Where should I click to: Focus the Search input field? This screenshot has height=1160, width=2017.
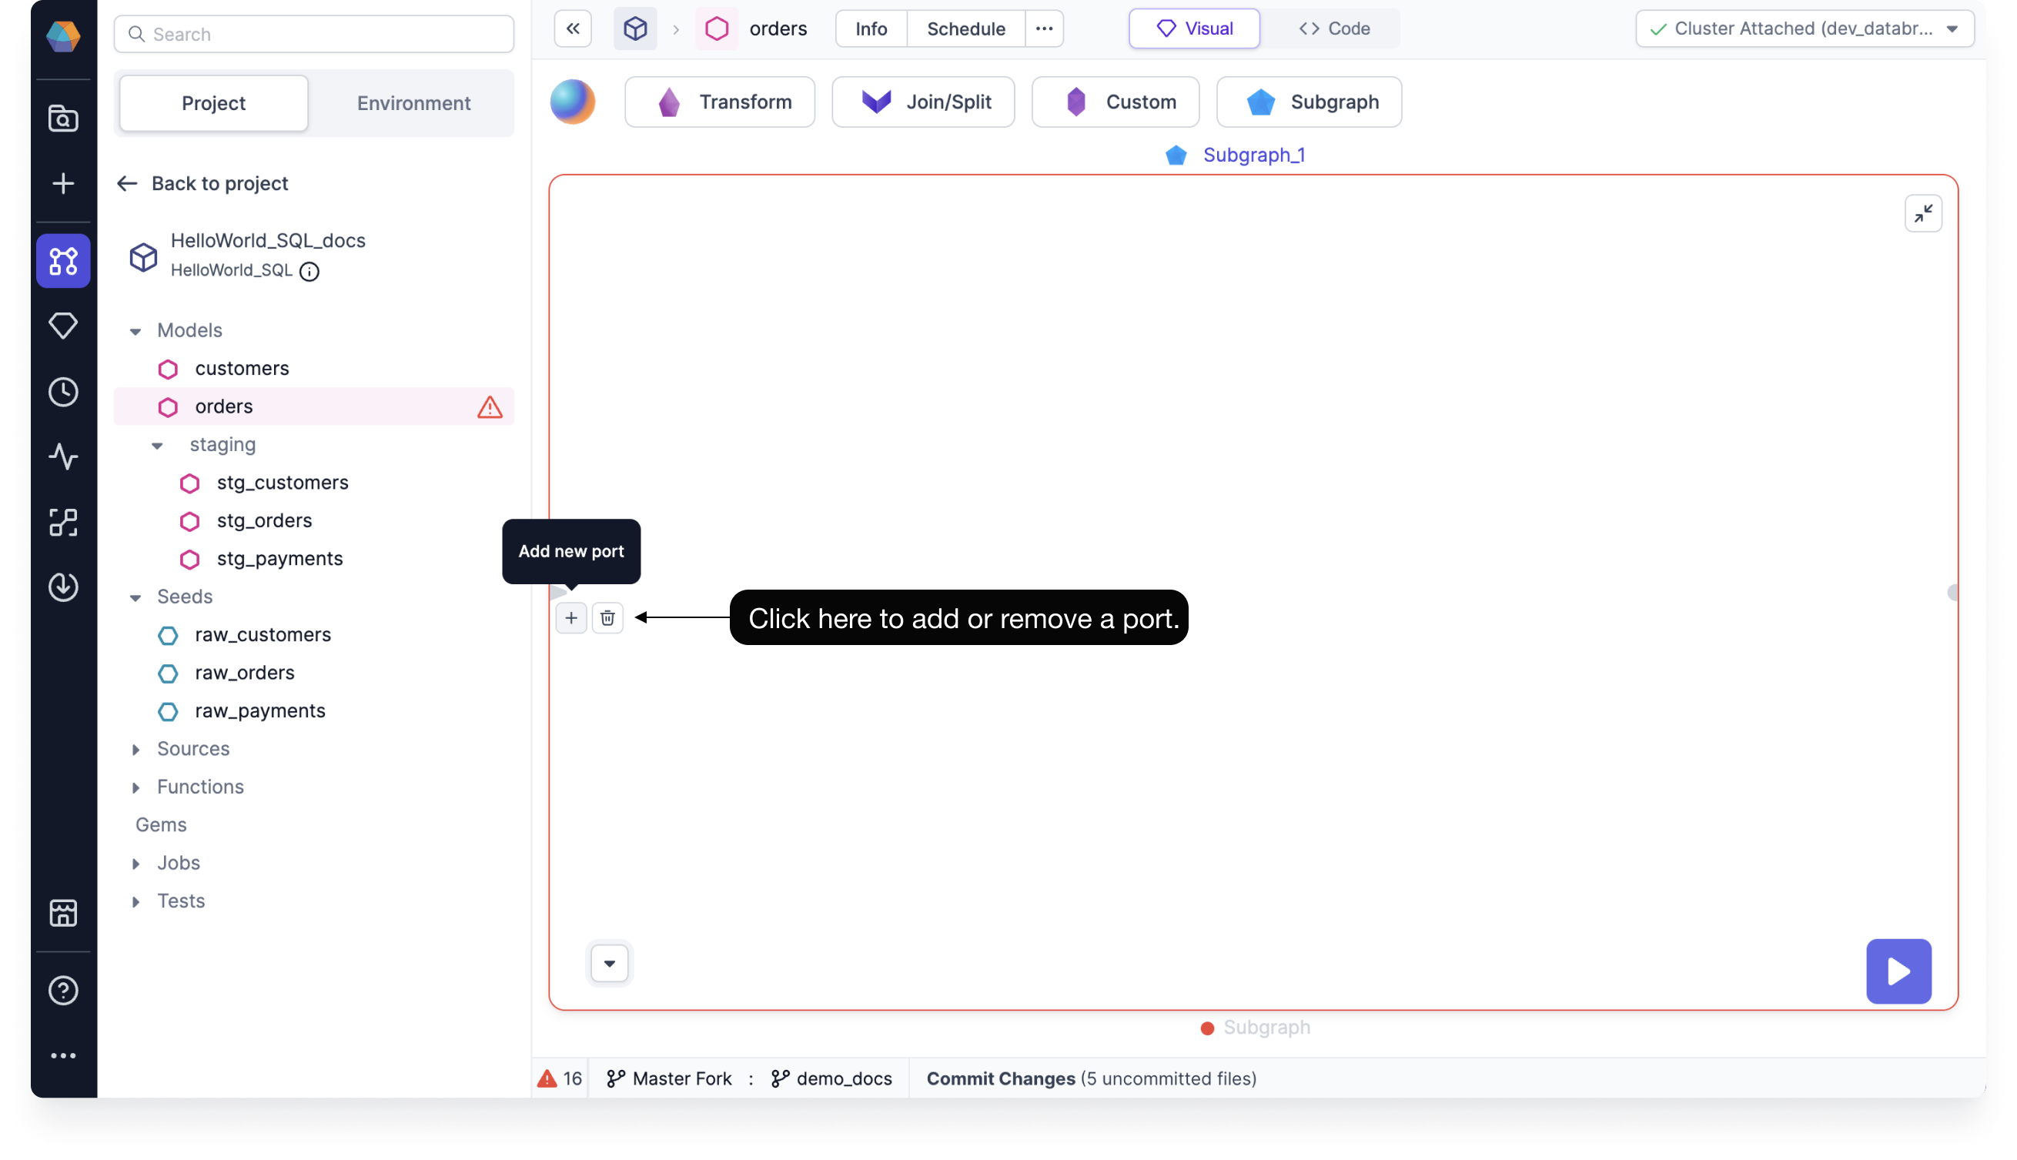click(x=314, y=35)
